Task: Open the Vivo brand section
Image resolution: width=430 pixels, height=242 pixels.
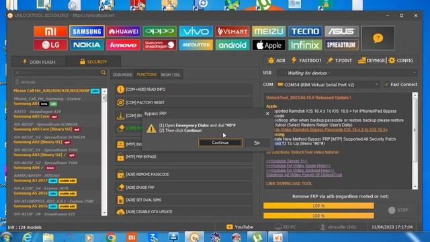Action: pyautogui.click(x=196, y=32)
